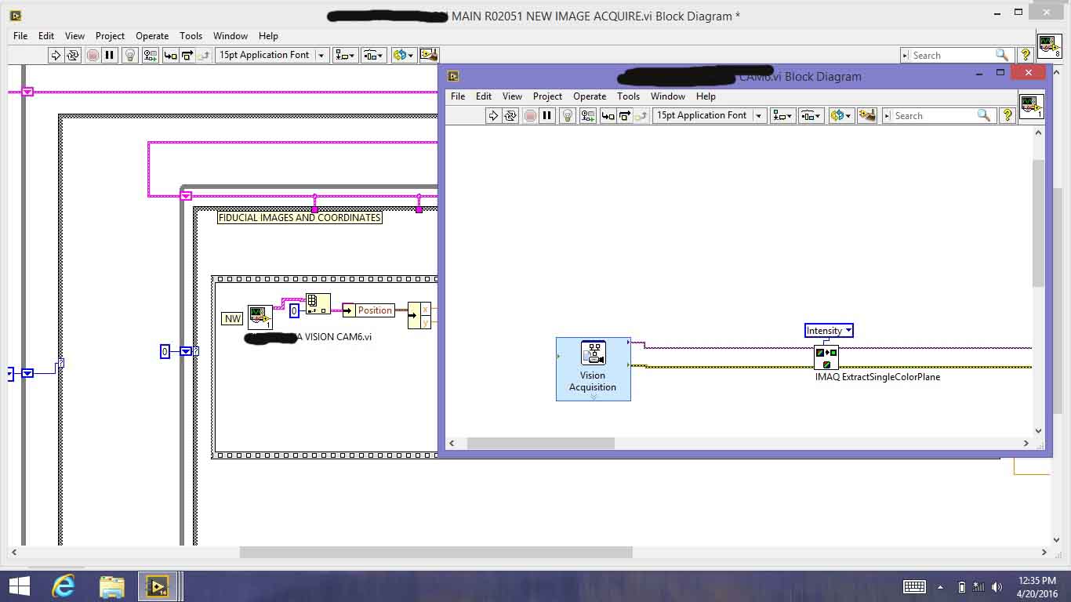This screenshot has width=1071, height=602.
Task: Click the Position unbundle element
Action: point(374,310)
